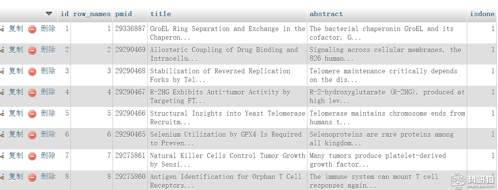
Task: Sort by the row_names column header
Action: tap(92, 14)
